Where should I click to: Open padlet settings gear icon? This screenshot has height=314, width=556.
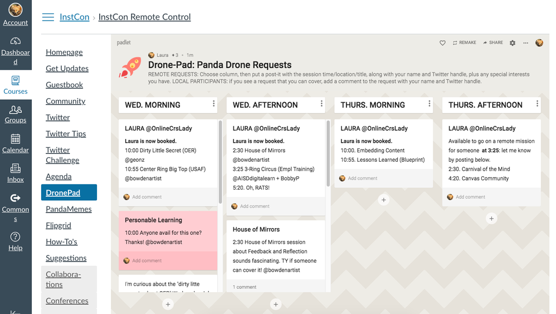513,43
